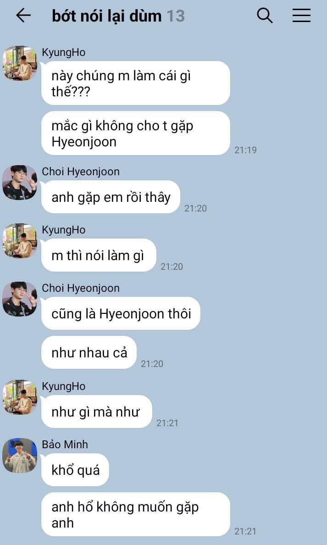Tap KyungHo's avatar next to "m thì nói làm gì"
Screen dimensions: 327x545
coord(19,241)
